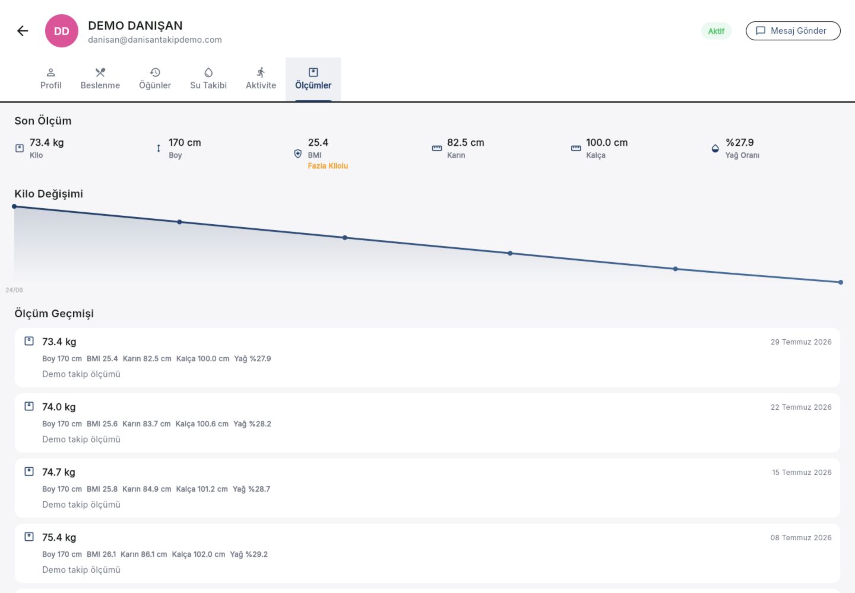Viewport: 855px width, 593px height.
Task: Go to the Su Takibi tab
Action: 208,79
